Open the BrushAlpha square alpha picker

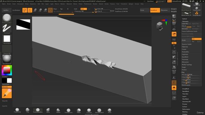pyautogui.click(x=7, y=39)
